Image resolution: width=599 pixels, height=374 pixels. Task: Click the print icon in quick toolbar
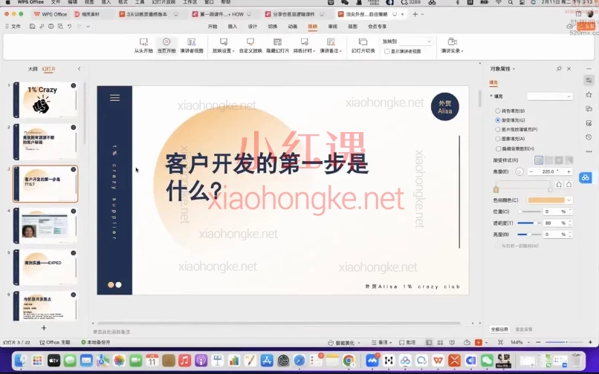51,26
